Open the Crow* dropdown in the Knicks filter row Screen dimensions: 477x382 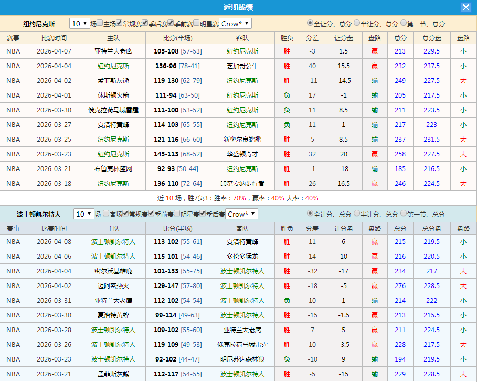tap(234, 24)
